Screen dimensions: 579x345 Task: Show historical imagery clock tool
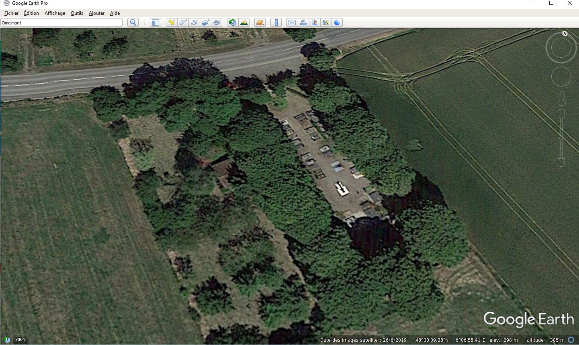233,22
